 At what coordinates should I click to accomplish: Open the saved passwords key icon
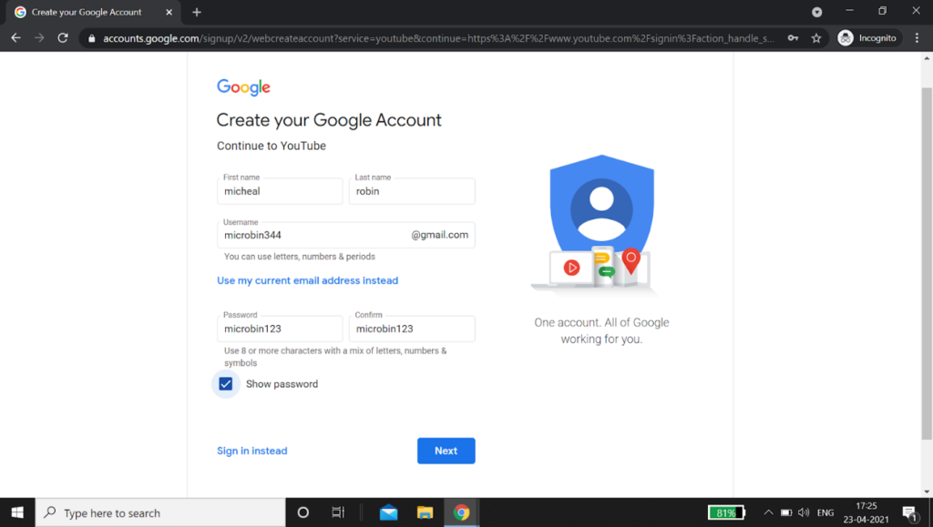click(793, 38)
